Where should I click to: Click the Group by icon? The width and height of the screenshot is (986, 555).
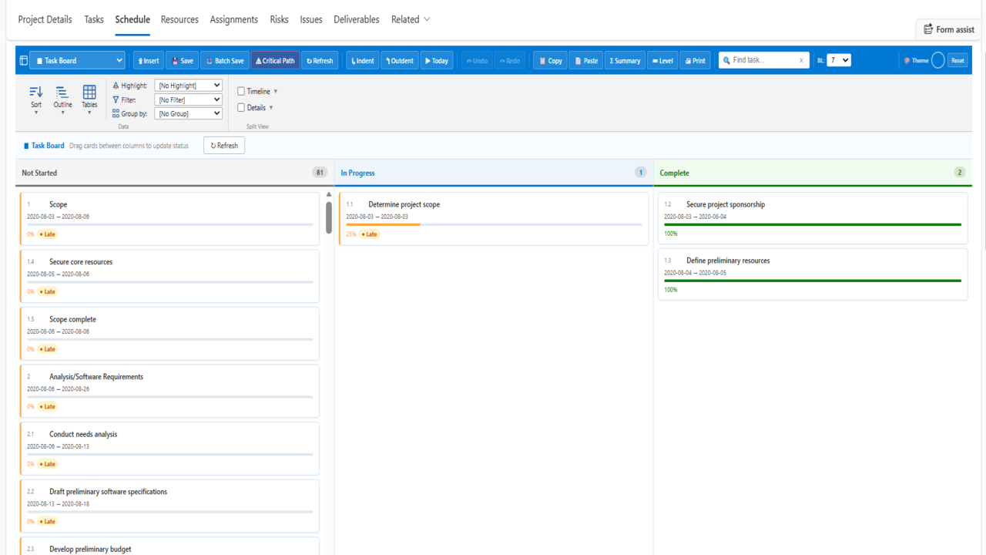(116, 113)
